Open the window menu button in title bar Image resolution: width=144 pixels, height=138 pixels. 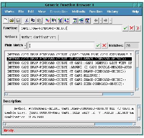tap(4, 5)
